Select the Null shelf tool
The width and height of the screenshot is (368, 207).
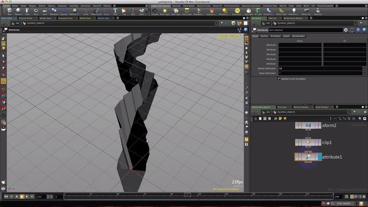tap(133, 11)
